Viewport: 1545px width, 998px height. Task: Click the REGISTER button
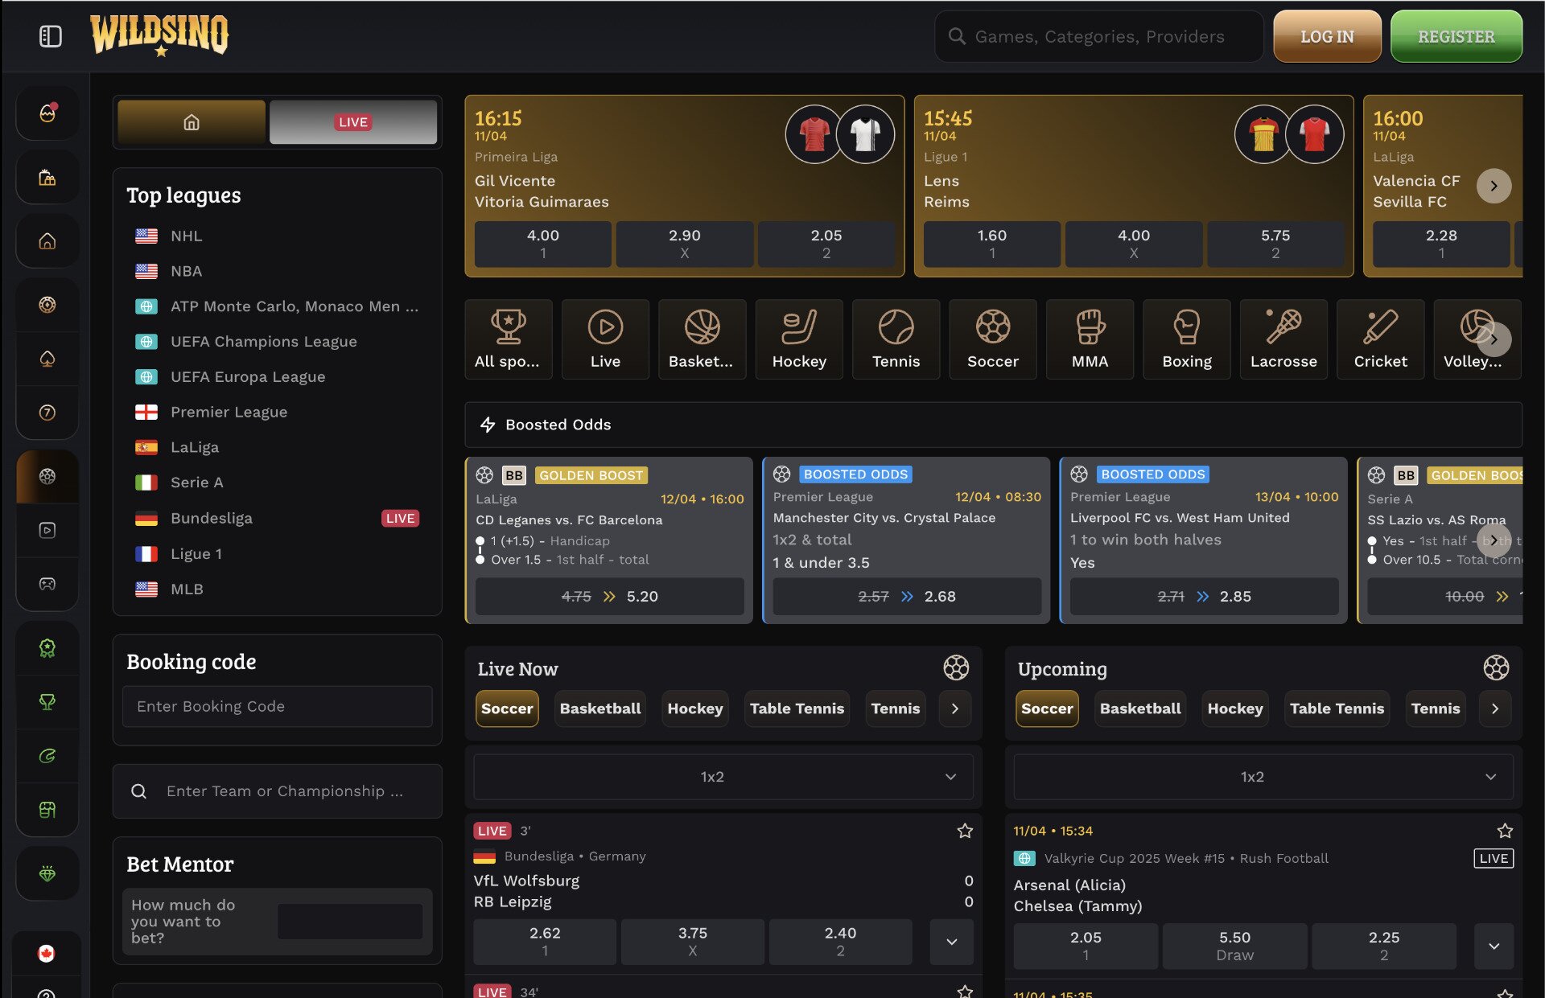(x=1455, y=35)
